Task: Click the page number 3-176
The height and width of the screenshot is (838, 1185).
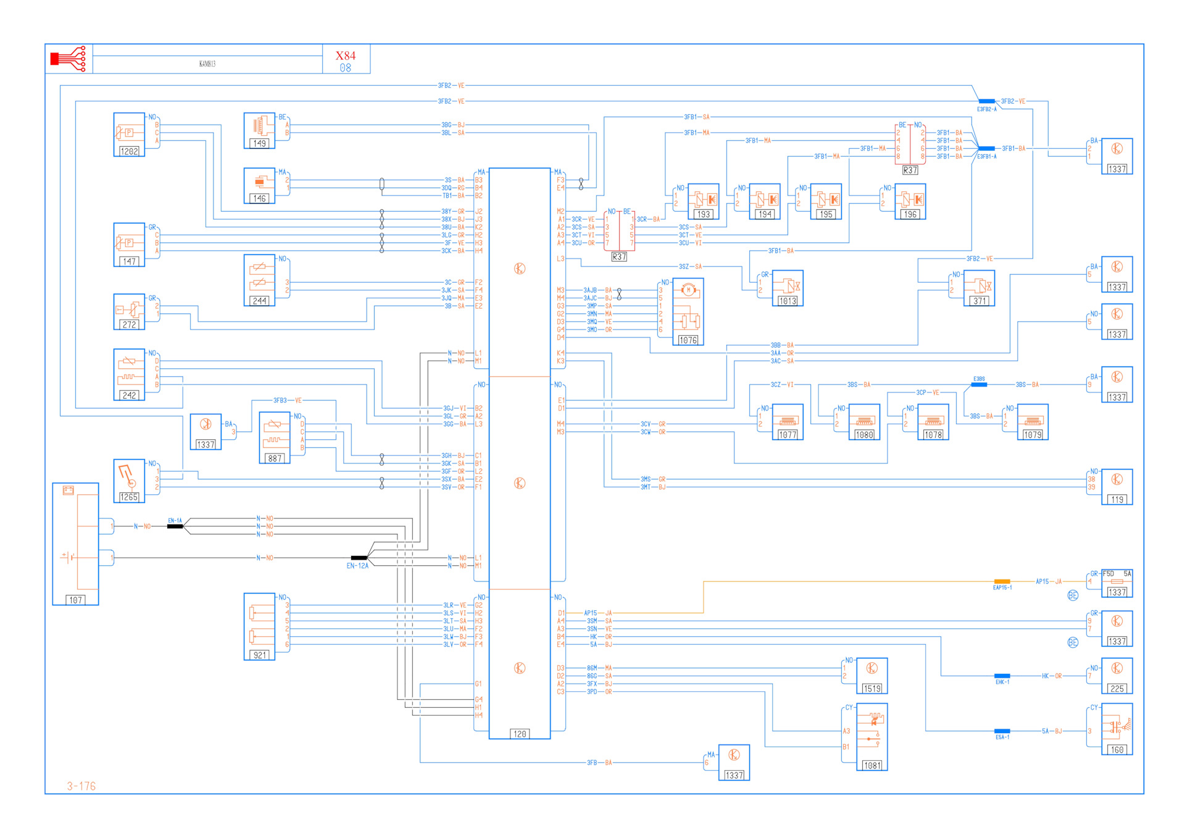Action: point(81,786)
